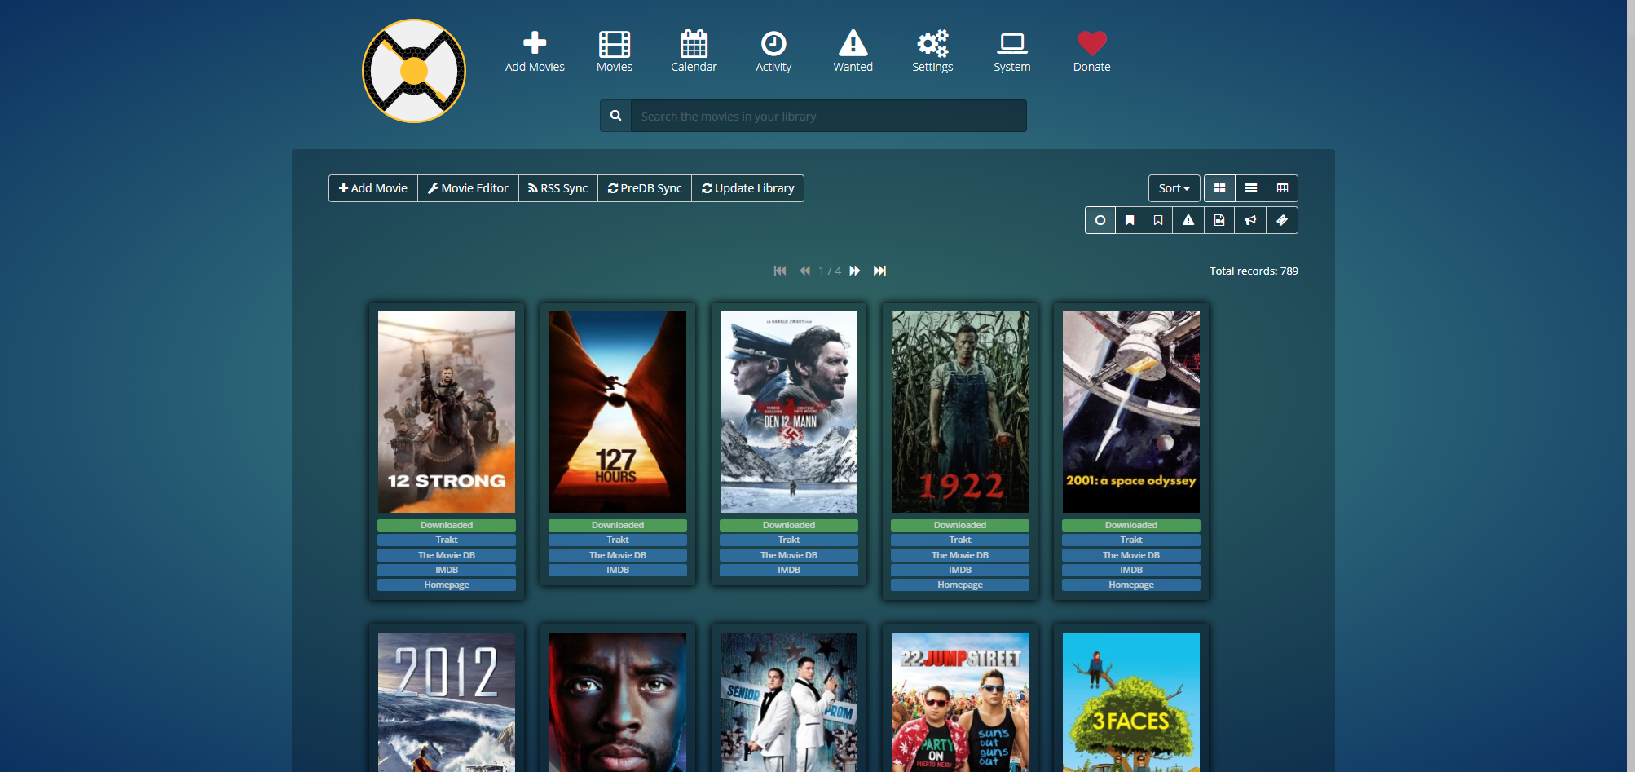1635x772 pixels.
Task: Open the Calendar view
Action: [694, 51]
